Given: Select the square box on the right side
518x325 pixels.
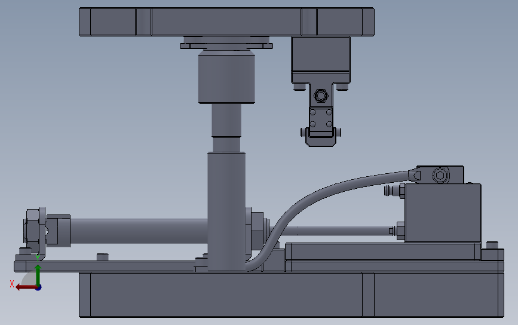Looking at the screenshot, I should pos(443,213).
